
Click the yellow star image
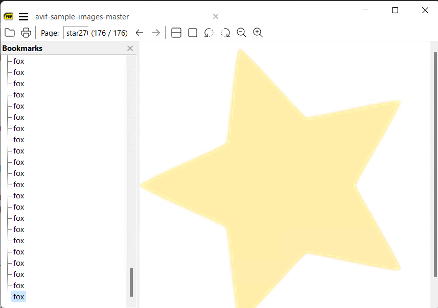[x=270, y=178]
